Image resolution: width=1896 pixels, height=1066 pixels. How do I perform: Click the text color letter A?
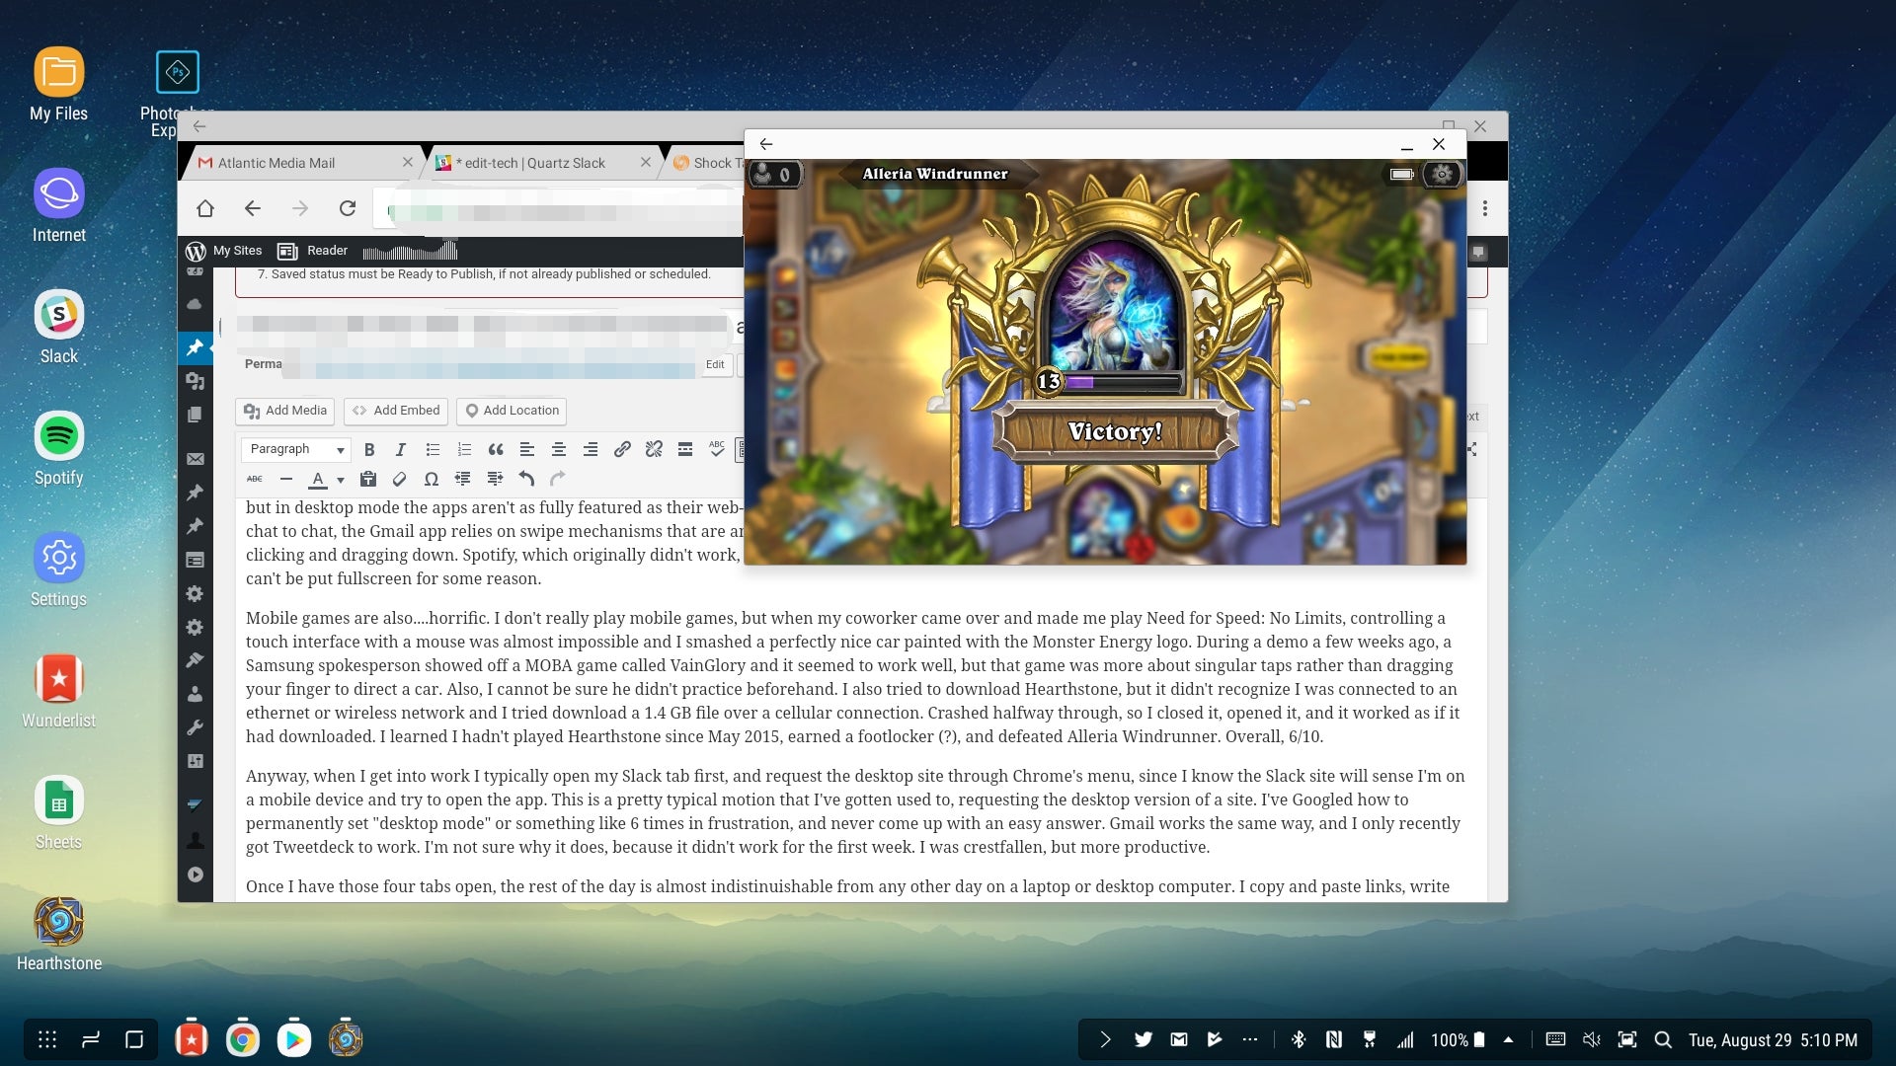[318, 480]
